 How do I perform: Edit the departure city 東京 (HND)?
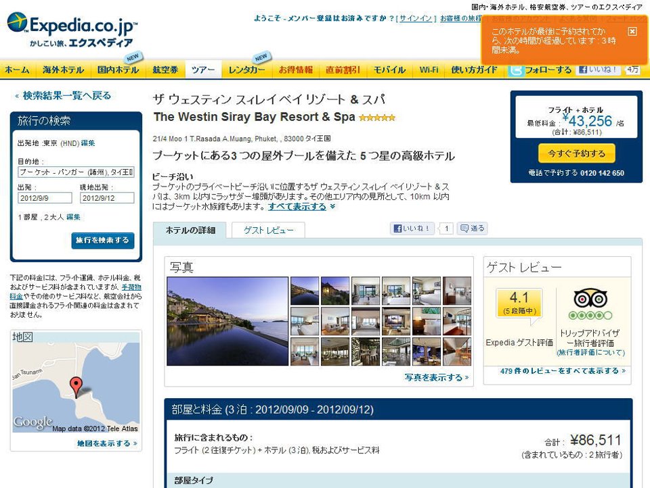click(x=88, y=143)
